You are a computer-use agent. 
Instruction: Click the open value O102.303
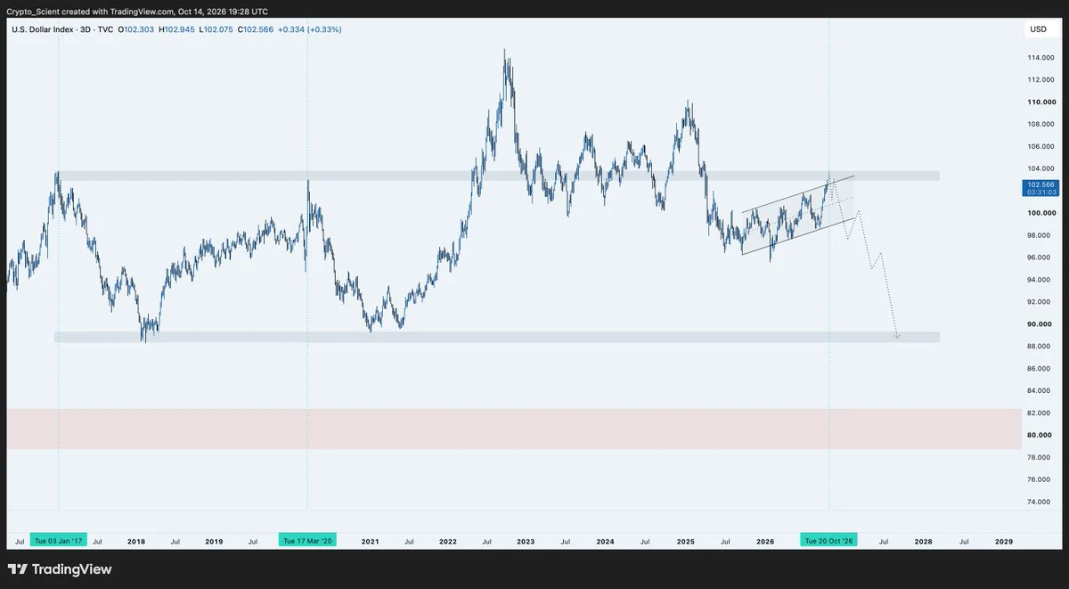[x=136, y=29]
